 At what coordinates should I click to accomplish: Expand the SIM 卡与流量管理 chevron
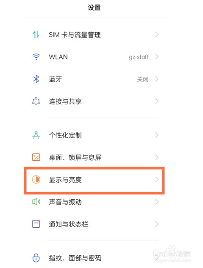pos(157,34)
